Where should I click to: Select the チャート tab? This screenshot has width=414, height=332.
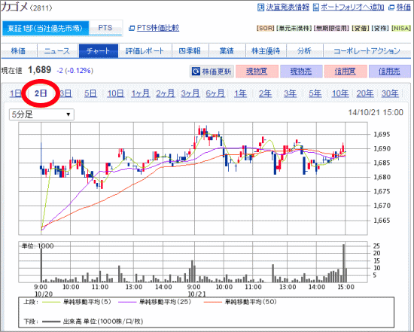click(x=98, y=50)
